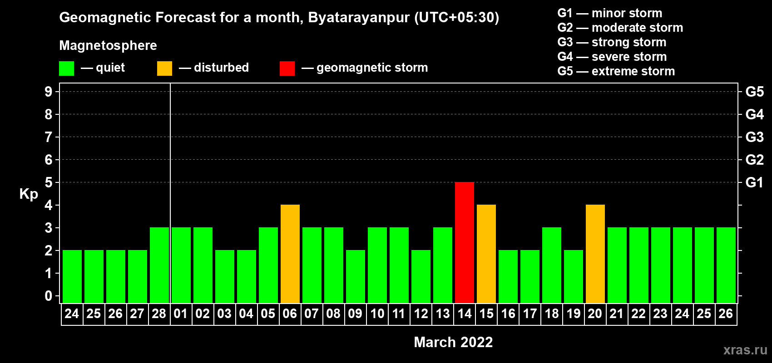
Task: Click the March 2022 month label
Action: (453, 342)
